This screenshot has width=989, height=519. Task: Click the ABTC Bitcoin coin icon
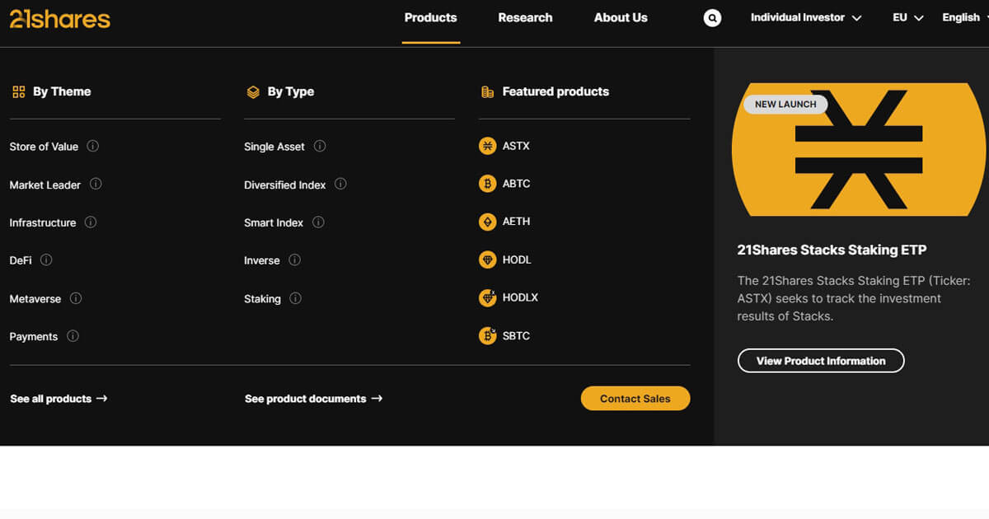click(x=488, y=184)
